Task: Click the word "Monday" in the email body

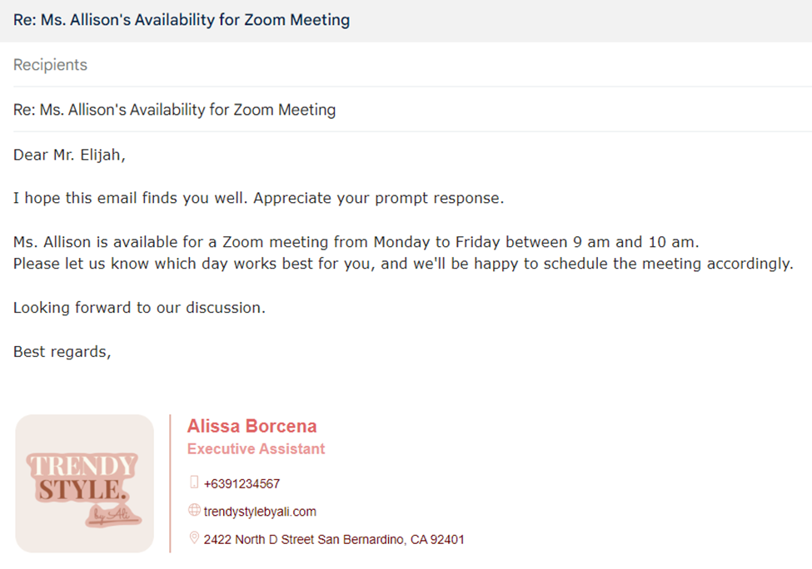Action: (x=401, y=242)
